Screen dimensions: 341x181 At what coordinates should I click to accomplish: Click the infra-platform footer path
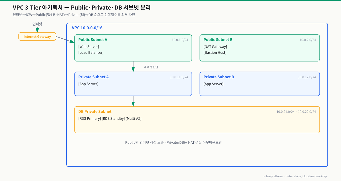tap(296, 176)
